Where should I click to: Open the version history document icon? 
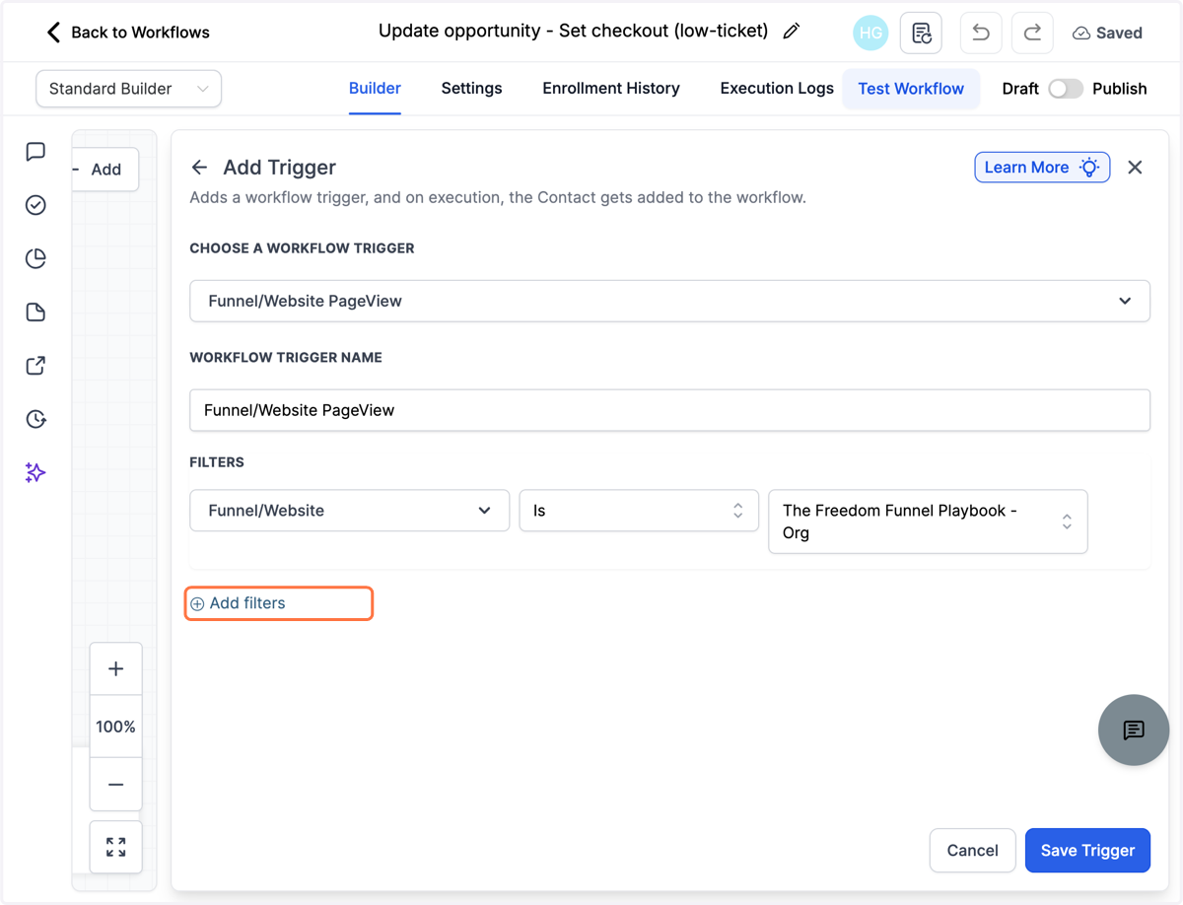point(921,33)
